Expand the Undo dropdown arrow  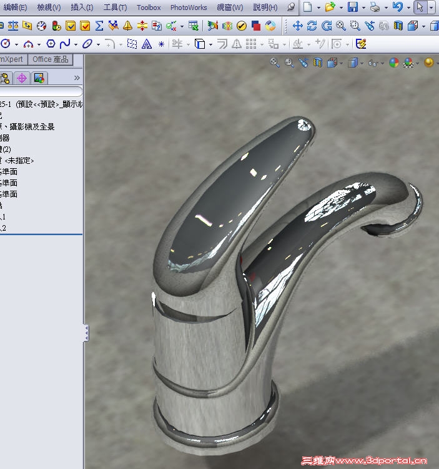coord(408,7)
